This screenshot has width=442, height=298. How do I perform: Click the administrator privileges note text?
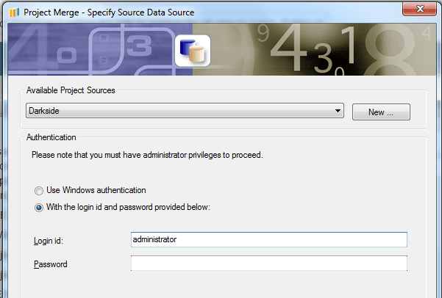tap(147, 155)
